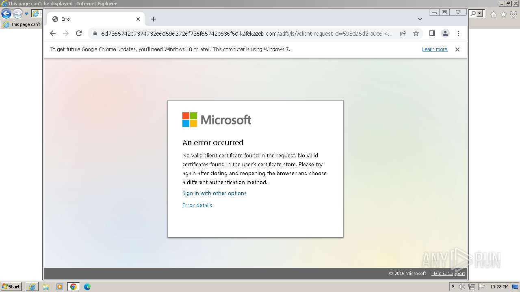520x292 pixels.
Task: Open Action Center flag icon
Action: (x=481, y=287)
